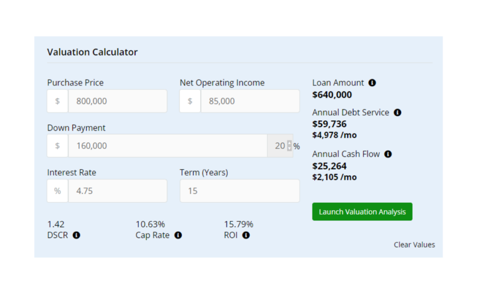Launch Valuation Analysis

tap(362, 212)
